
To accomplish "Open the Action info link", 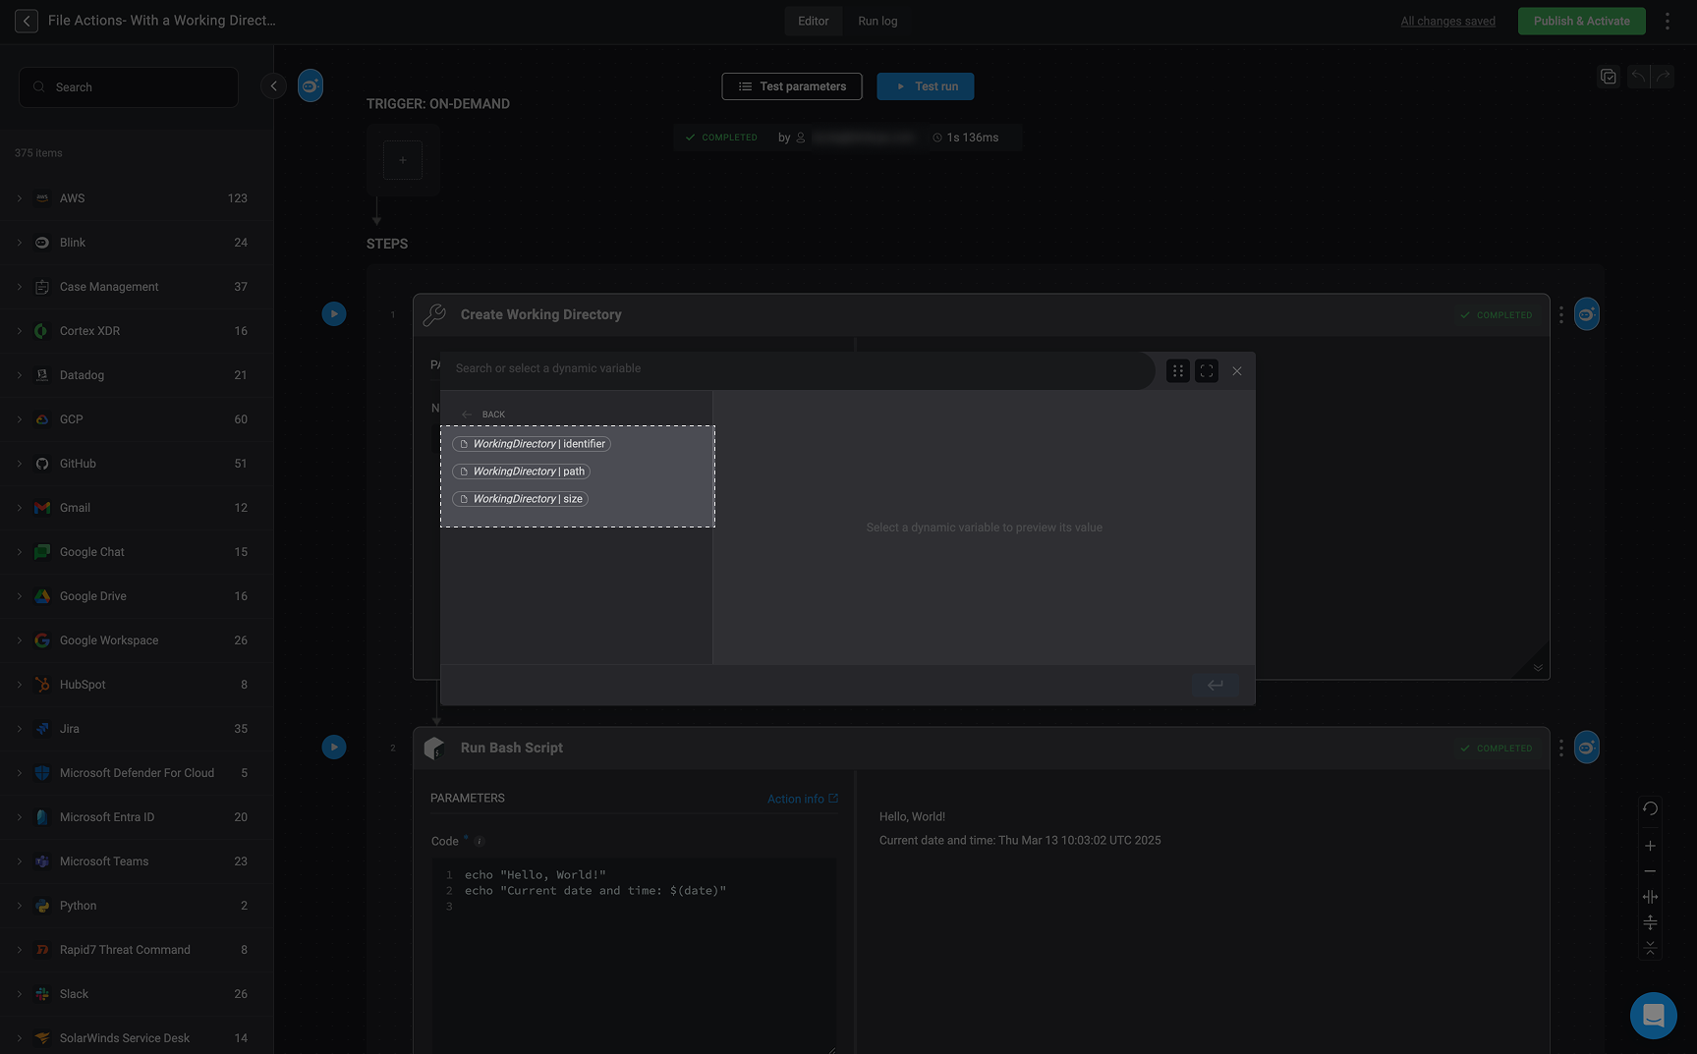I will [x=803, y=799].
